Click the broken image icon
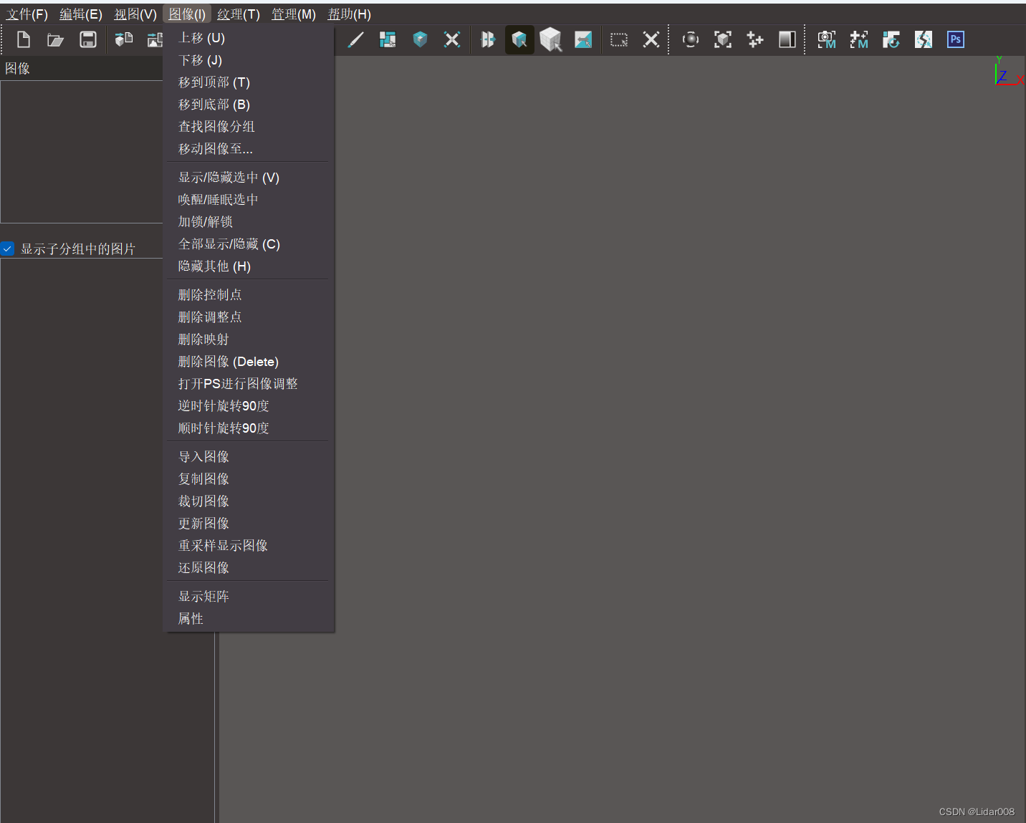The image size is (1026, 823). coord(924,39)
